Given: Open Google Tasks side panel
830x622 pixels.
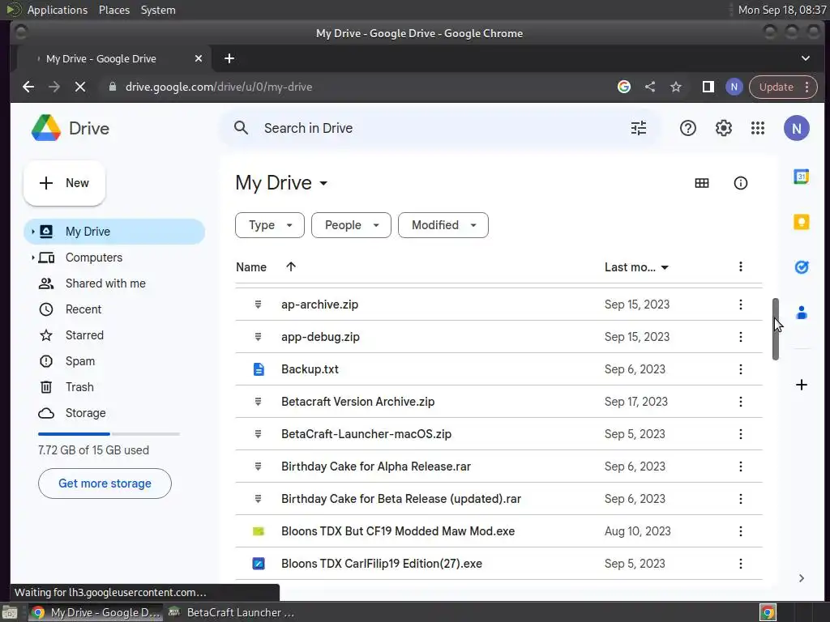Looking at the screenshot, I should click(801, 267).
